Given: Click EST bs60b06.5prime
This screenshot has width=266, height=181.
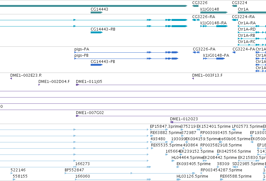Looking at the screenshot, I should click(221, 142).
